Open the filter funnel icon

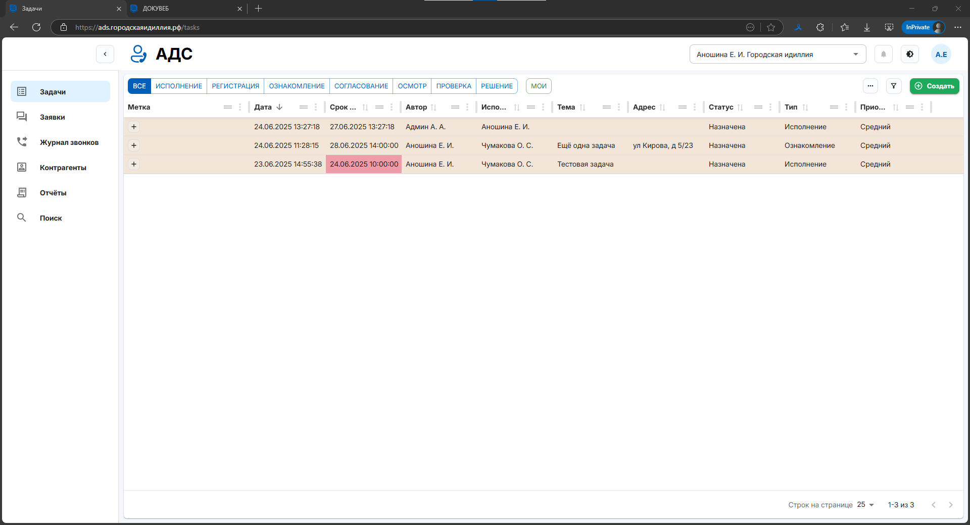pyautogui.click(x=893, y=86)
